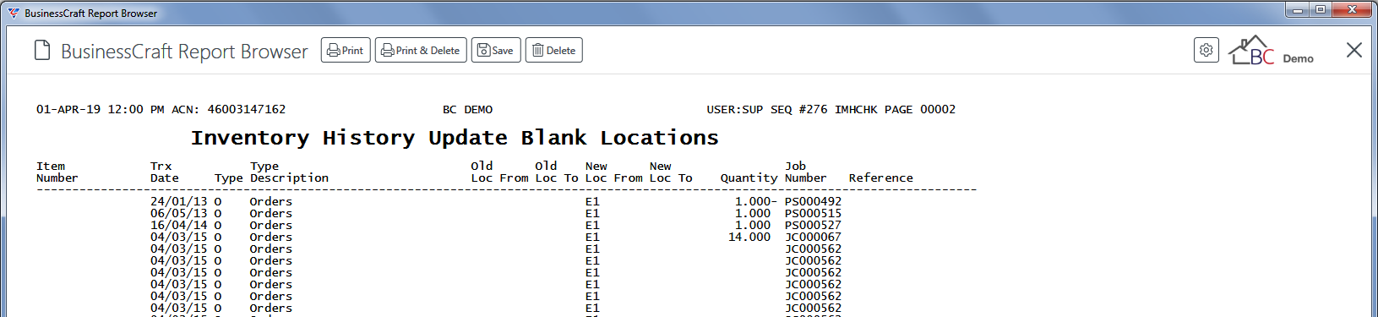Click red window close button
Screen dimensions: 1378x317
tap(1353, 10)
